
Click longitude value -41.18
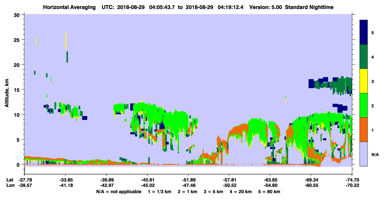point(66,185)
